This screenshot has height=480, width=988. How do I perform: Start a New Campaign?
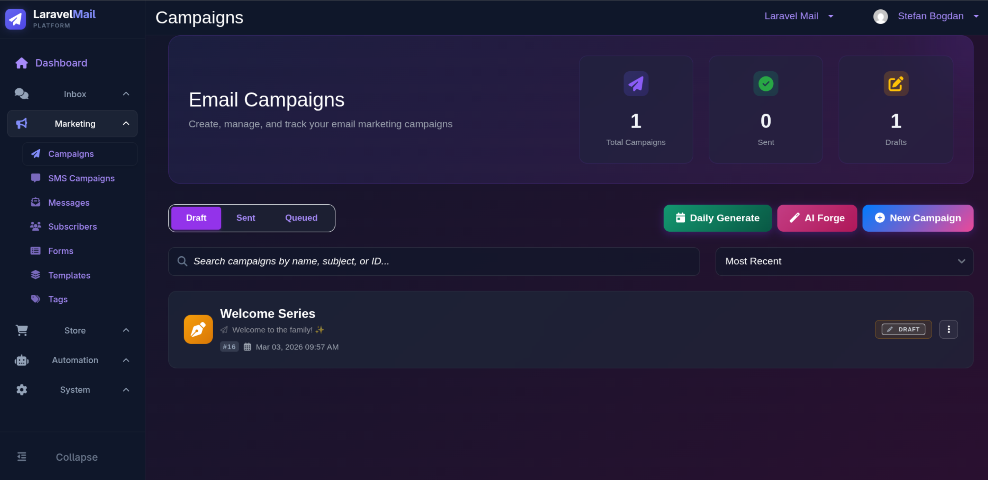coord(918,218)
